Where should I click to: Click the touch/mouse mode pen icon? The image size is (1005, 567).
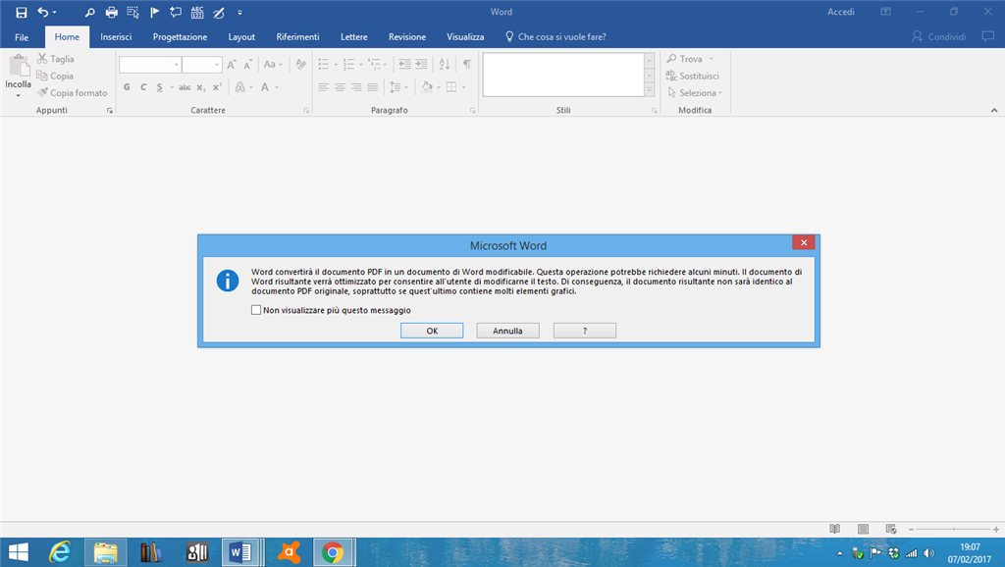(219, 12)
